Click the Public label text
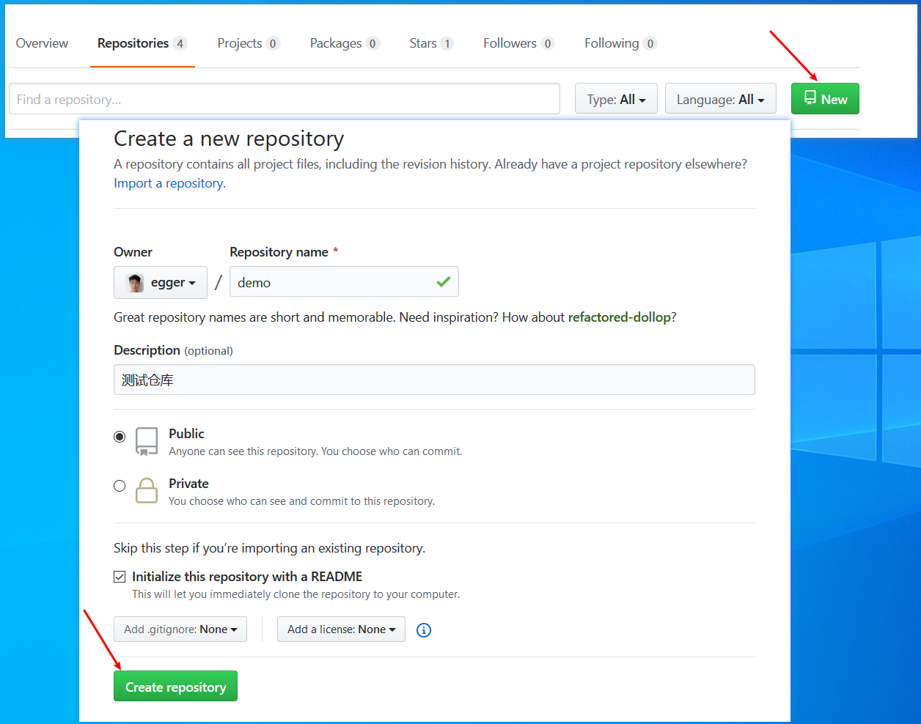The image size is (921, 724). click(x=186, y=434)
